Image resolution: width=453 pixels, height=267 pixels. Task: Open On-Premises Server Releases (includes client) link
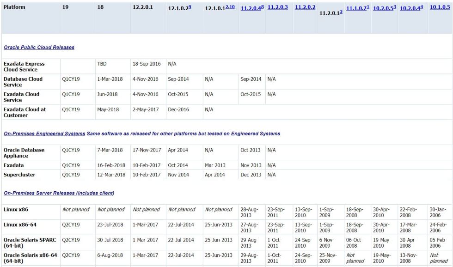(59, 193)
